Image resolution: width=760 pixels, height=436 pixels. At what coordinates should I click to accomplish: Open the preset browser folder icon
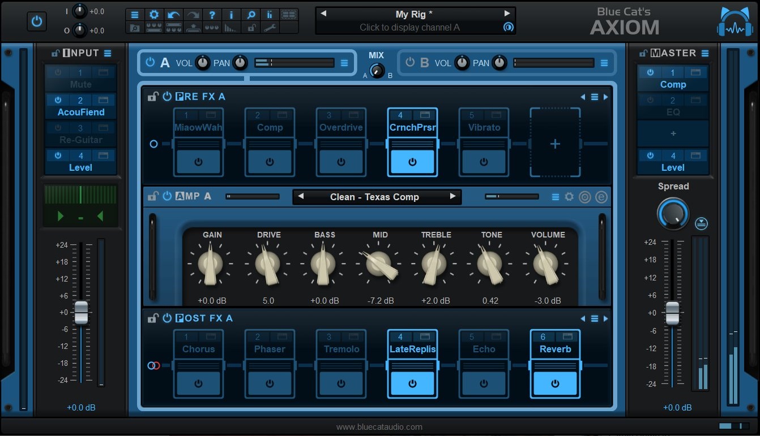(x=135, y=28)
